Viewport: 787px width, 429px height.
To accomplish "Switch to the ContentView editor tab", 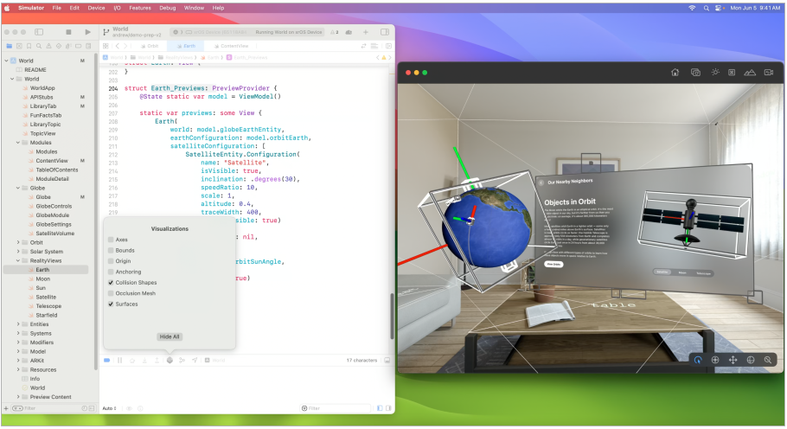I will pyautogui.click(x=234, y=46).
